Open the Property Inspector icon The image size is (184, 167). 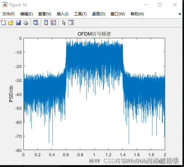coord(71,23)
